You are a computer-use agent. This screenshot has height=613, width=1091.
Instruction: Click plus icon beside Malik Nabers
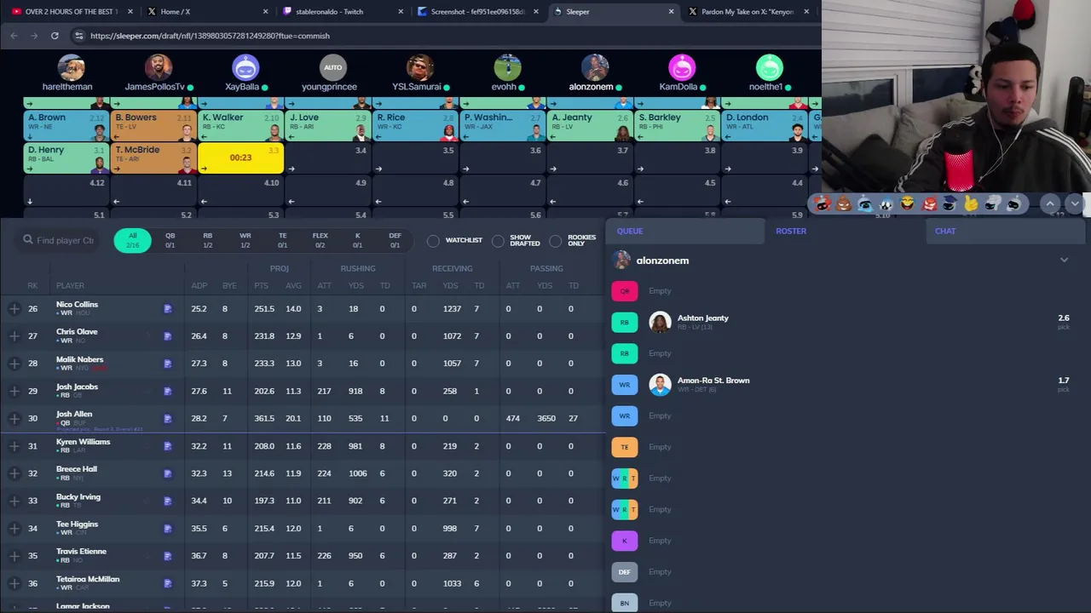pyautogui.click(x=14, y=364)
